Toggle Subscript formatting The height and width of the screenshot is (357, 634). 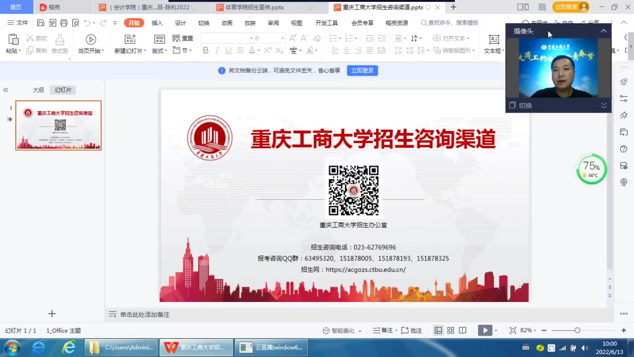(279, 50)
